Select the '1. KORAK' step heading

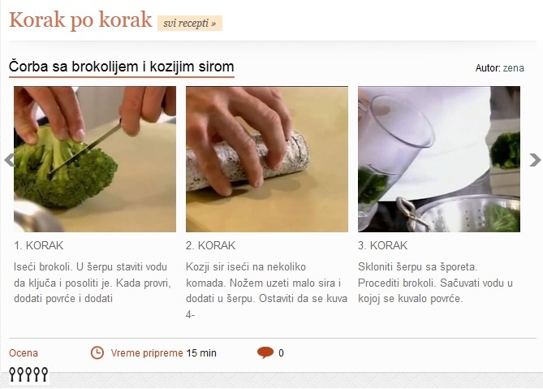39,245
